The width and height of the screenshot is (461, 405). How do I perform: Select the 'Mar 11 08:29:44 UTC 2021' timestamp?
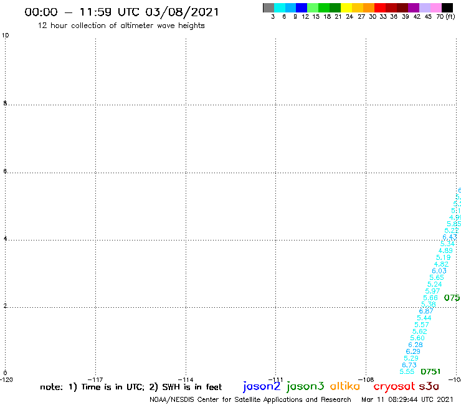[407, 399]
